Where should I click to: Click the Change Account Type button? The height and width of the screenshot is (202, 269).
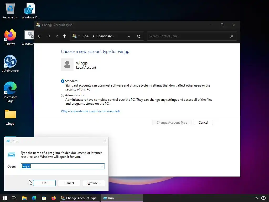click(172, 123)
